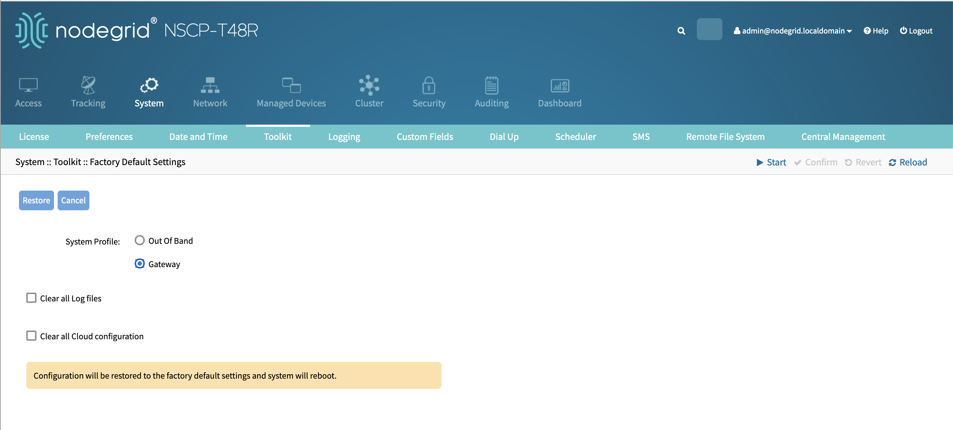Enable Clear all Log files checkbox

tap(31, 298)
